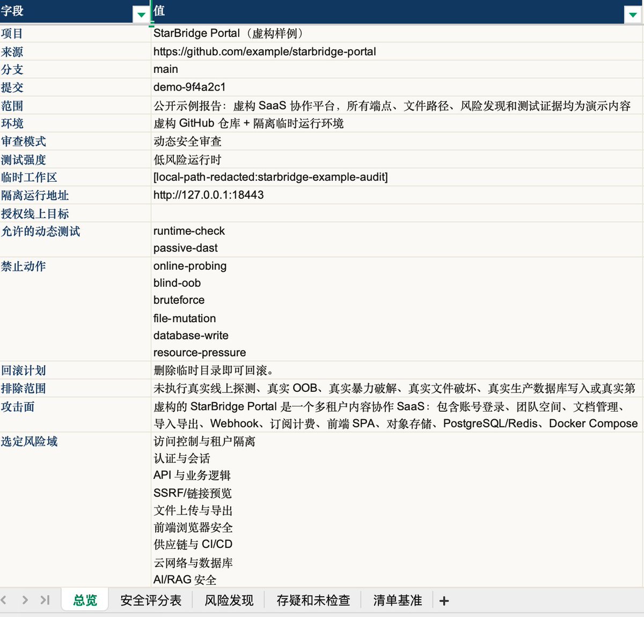This screenshot has height=617, width=644.
Task: Click the API 与业务逻辑 text
Action: [x=192, y=475]
